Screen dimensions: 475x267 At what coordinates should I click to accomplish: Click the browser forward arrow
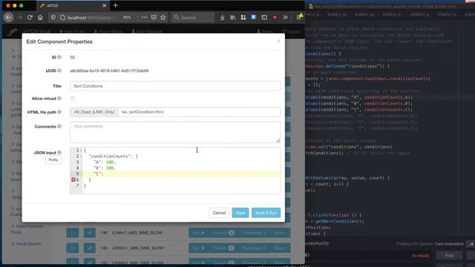[x=19, y=18]
